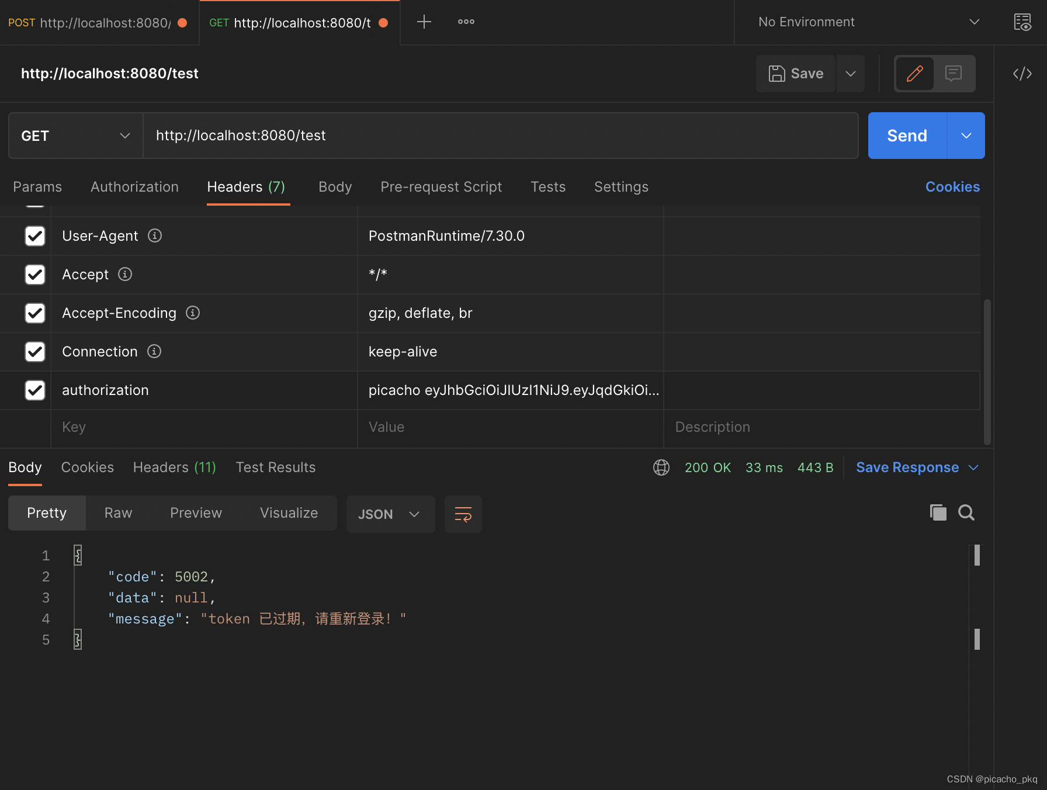
Task: Switch response view to Preview
Action: tap(196, 513)
